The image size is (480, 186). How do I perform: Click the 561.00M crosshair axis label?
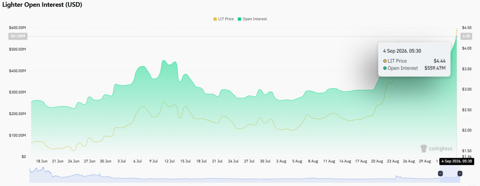(x=18, y=36)
